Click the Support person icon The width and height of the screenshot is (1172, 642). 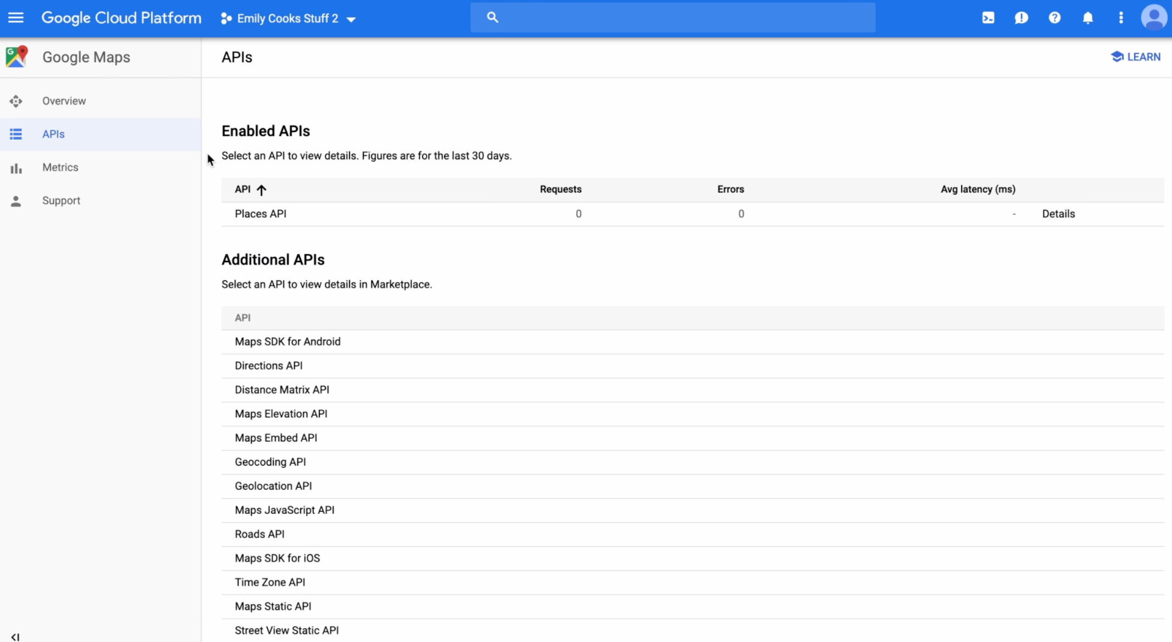[x=16, y=201]
